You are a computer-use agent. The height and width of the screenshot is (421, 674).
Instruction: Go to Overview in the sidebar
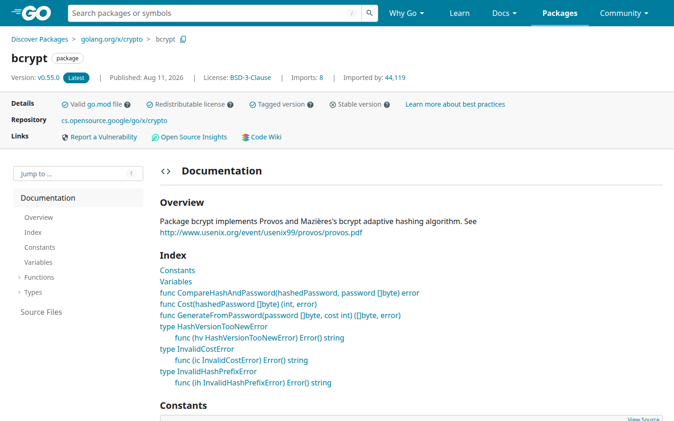pos(38,218)
